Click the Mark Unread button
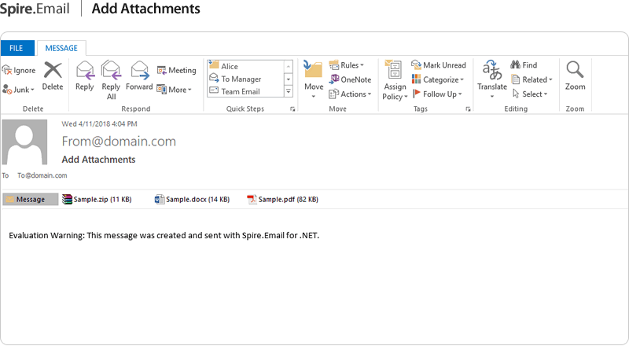The width and height of the screenshot is (629, 346). (438, 65)
